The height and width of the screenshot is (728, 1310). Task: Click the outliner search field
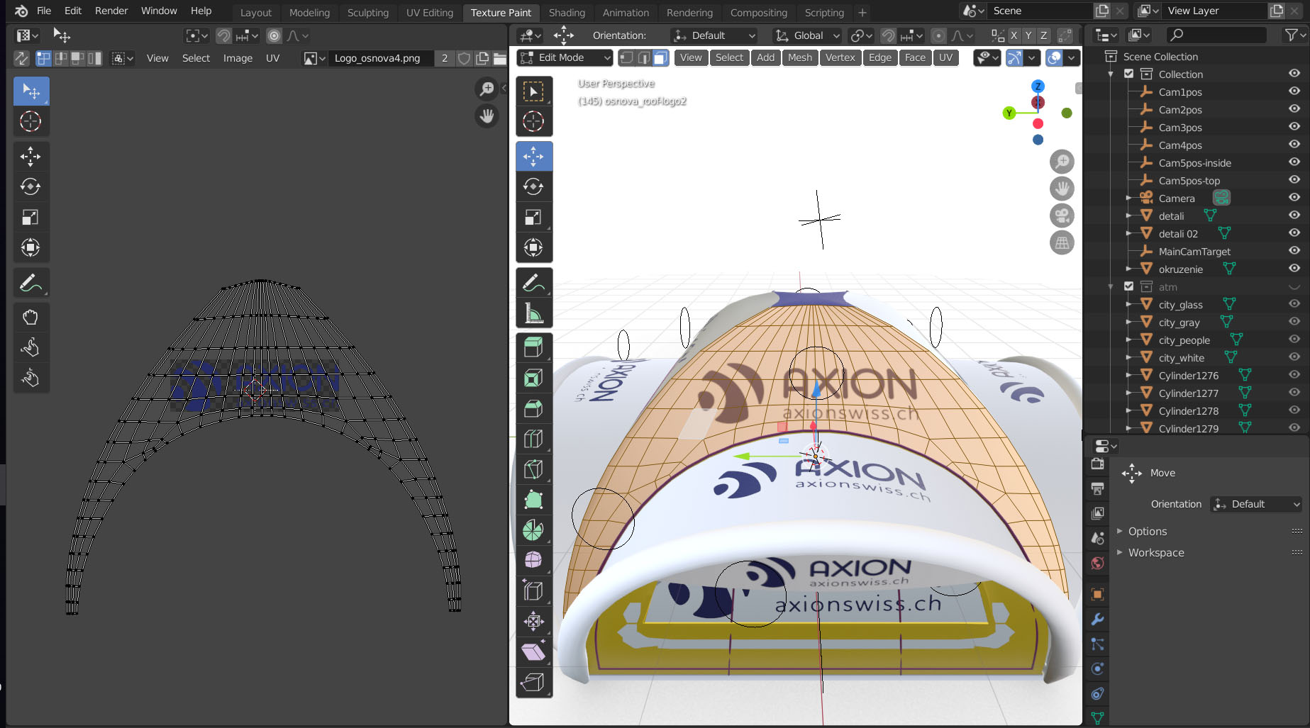[1216, 35]
